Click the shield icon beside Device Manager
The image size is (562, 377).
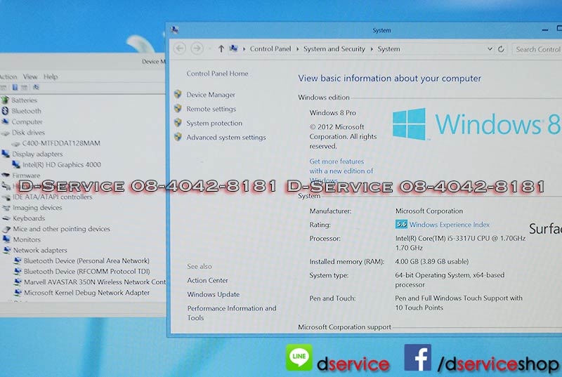pyautogui.click(x=178, y=94)
